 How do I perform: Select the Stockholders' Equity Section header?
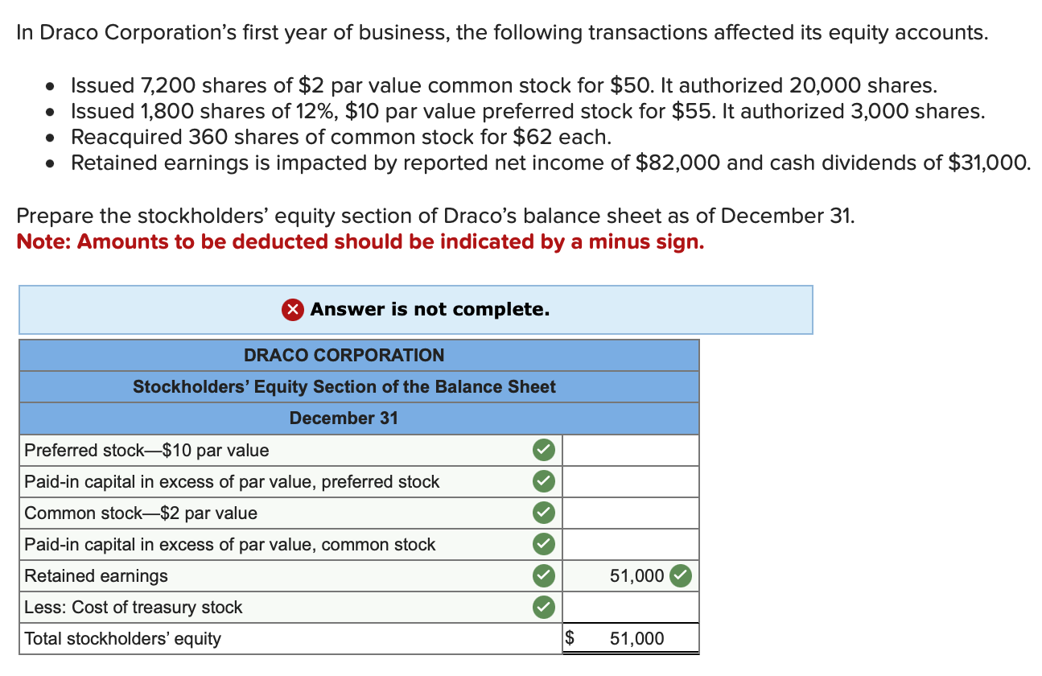(x=344, y=386)
